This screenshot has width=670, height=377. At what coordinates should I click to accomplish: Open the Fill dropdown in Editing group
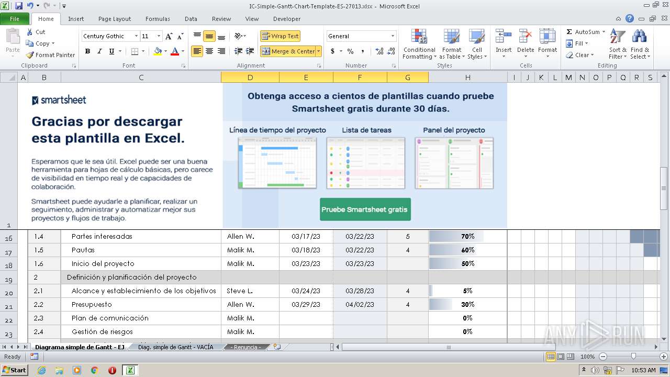tap(578, 43)
